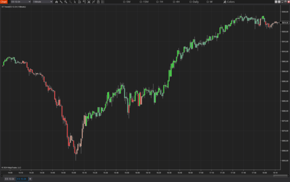Click the 17:00 time axis label
This screenshot has height=182, width=290.
coord(201,173)
